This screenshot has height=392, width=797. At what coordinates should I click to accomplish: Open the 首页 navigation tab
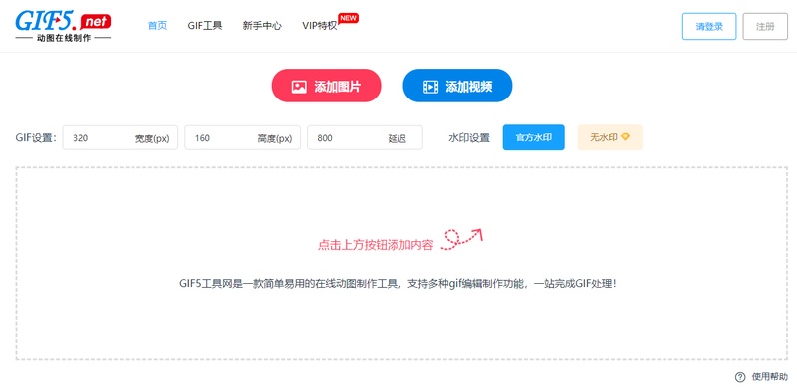pos(157,26)
